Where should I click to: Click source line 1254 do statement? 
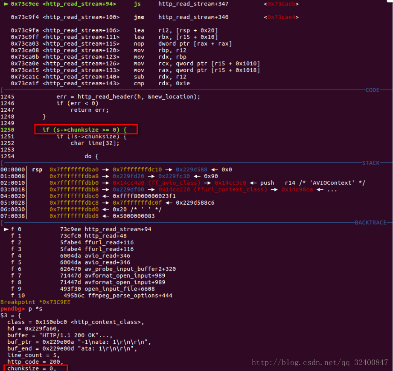pyautogui.click(x=49, y=157)
